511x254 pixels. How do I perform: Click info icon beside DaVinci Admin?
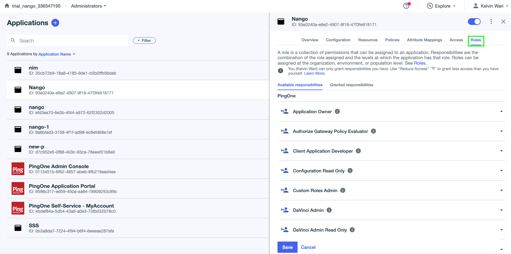click(x=329, y=210)
